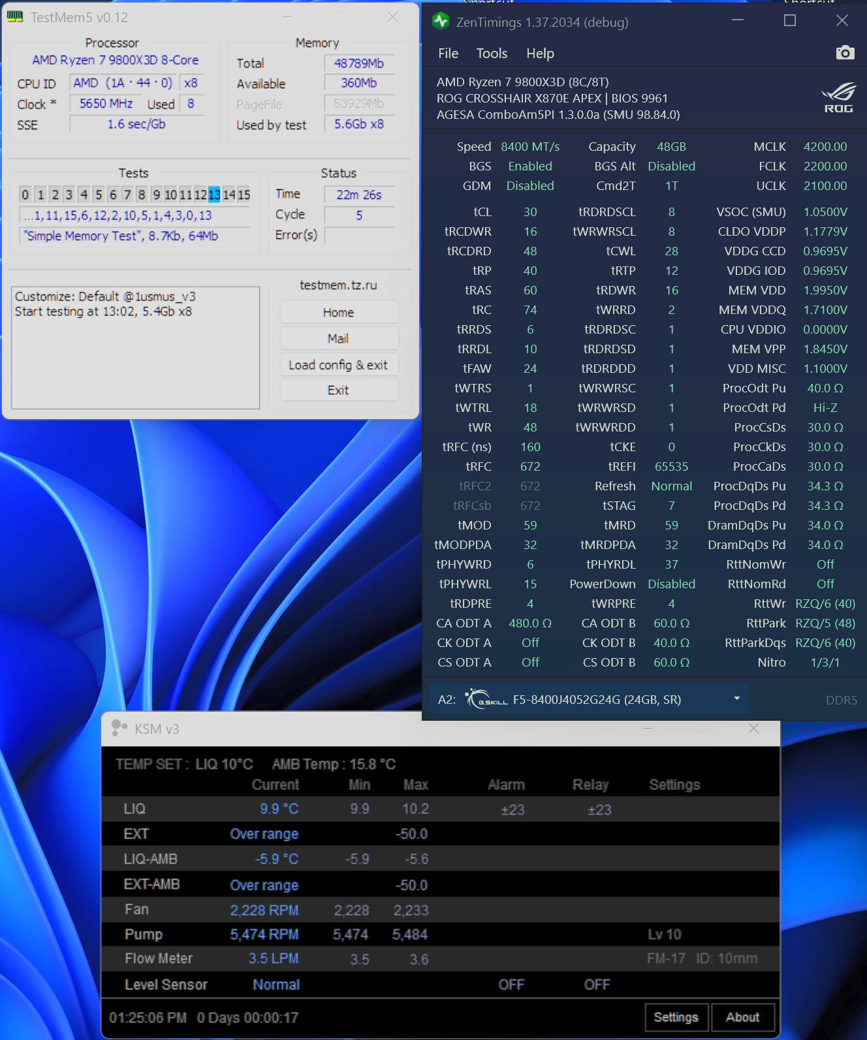Click the tCL value 30
Screen dimensions: 867x1040
tap(530, 212)
